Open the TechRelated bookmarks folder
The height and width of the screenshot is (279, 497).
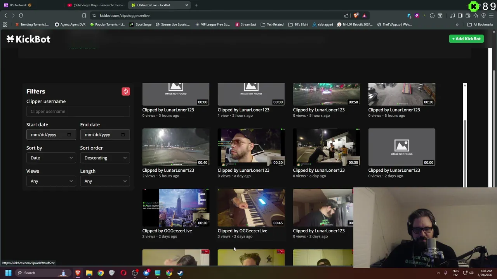(272, 24)
